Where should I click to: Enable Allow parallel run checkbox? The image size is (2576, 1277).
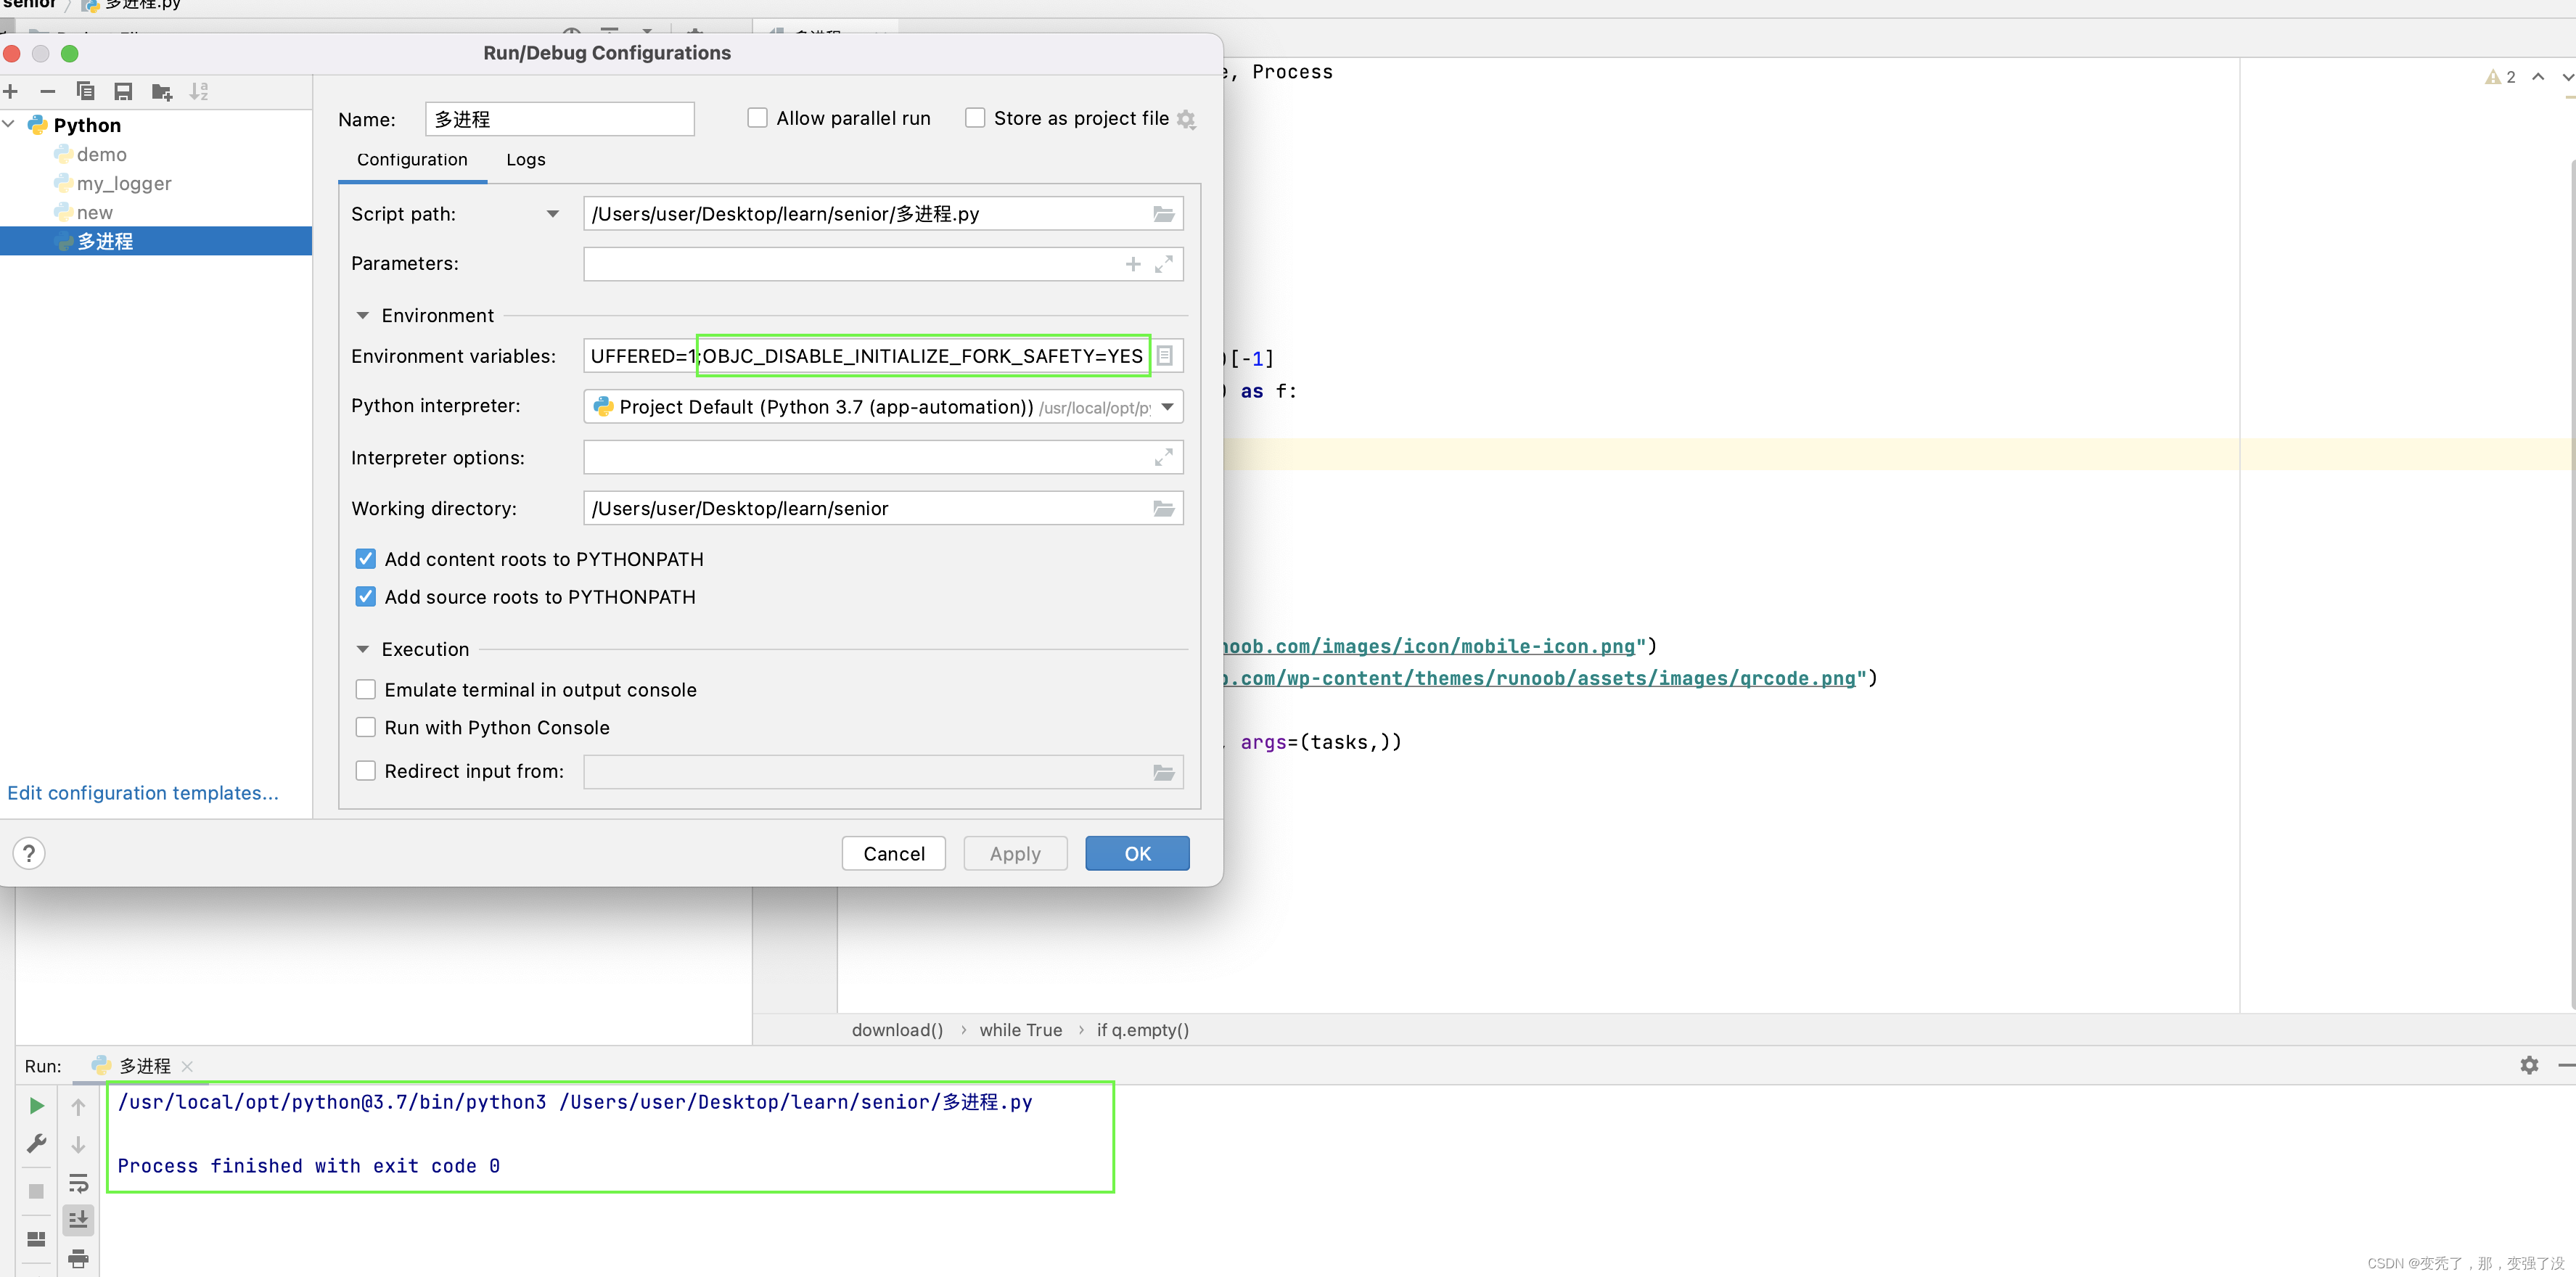[x=758, y=118]
